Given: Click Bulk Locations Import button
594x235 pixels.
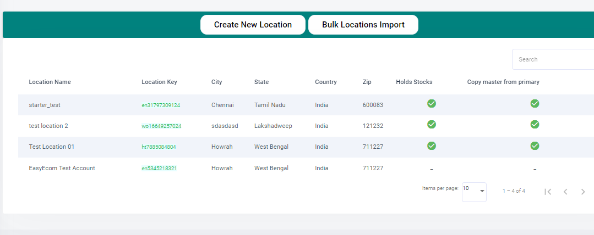Looking at the screenshot, I should [363, 25].
